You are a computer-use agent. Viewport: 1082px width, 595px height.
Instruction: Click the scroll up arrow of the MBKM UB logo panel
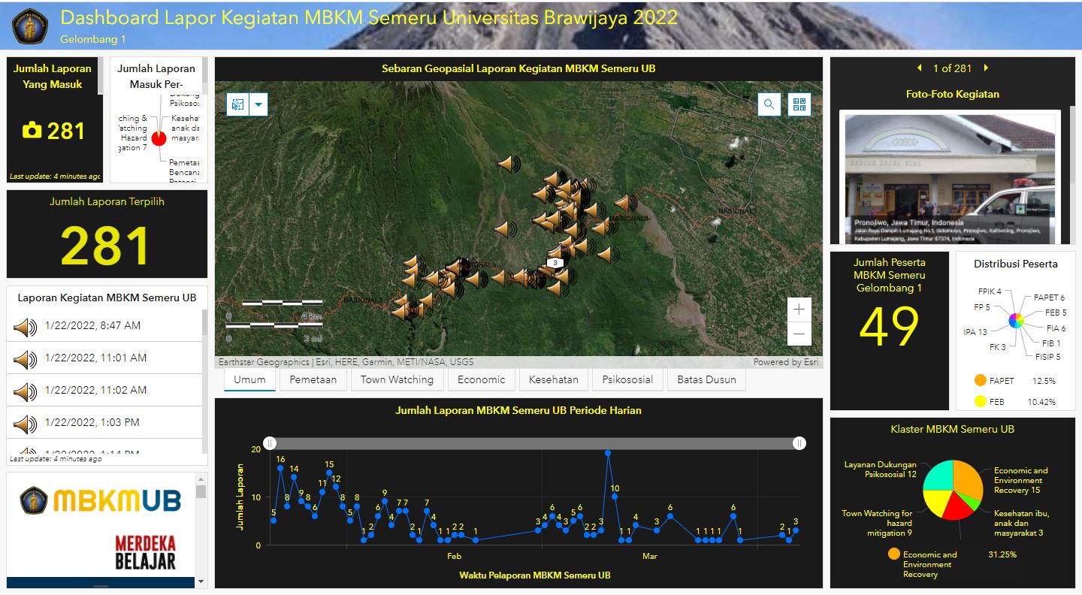(x=201, y=479)
